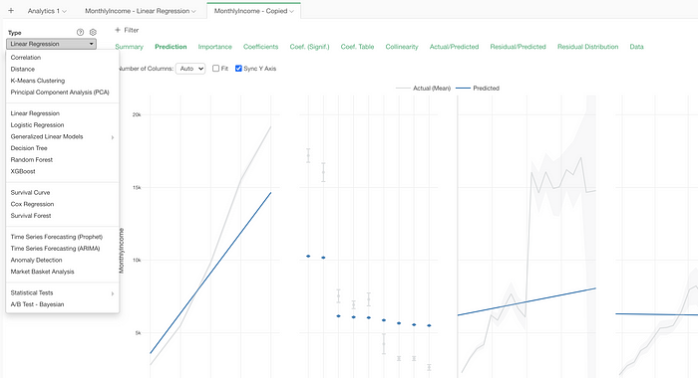Viewport: 698px width, 378px height.
Task: Open the Actual/Predicted tab
Action: tap(454, 47)
